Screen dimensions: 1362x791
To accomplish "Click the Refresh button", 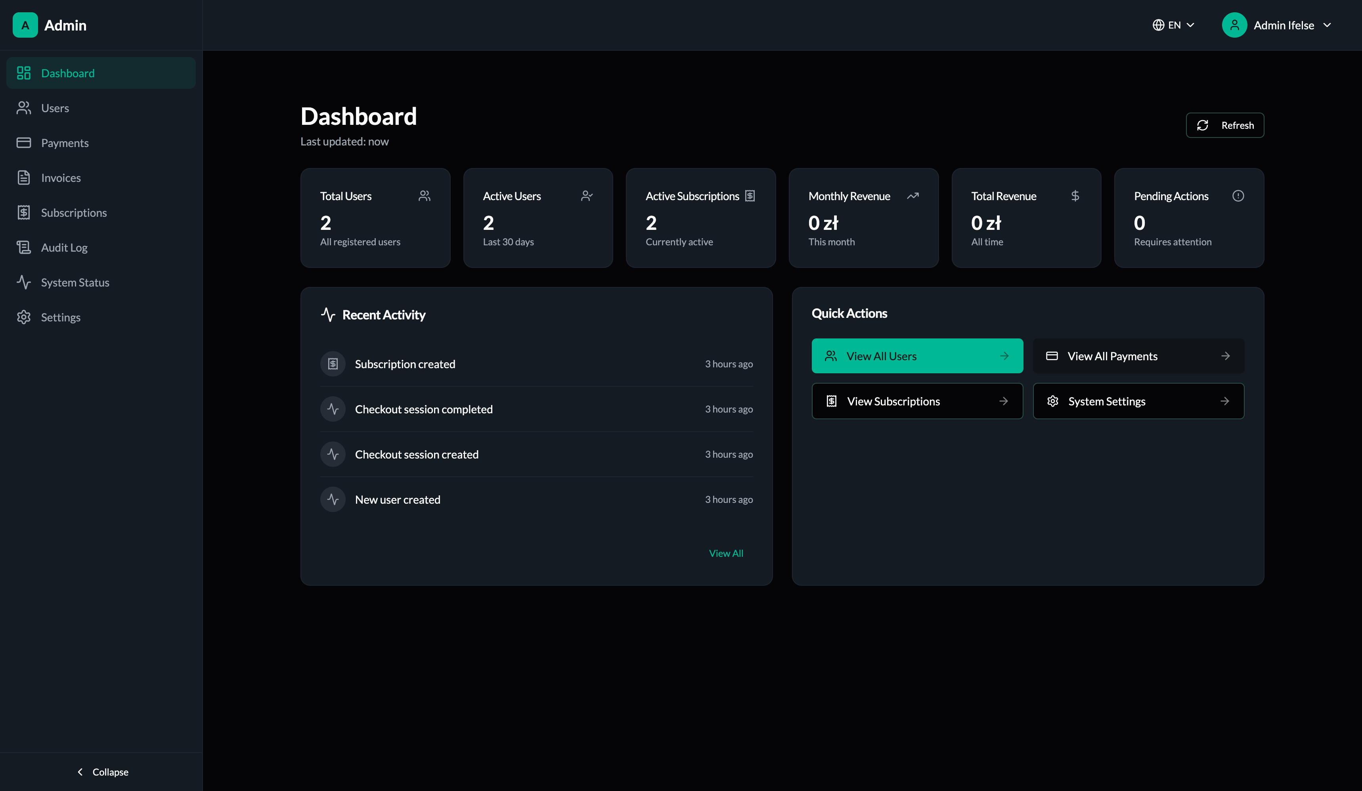I will [x=1225, y=125].
